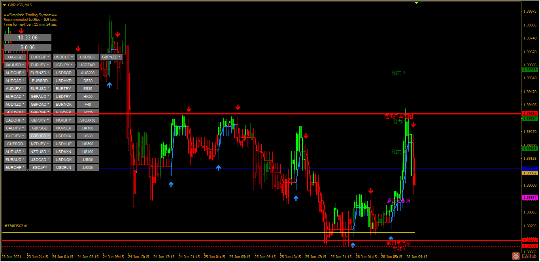The image size is (540, 262).
Task: Open USDCAD from the symbol panel
Action: tap(40, 160)
